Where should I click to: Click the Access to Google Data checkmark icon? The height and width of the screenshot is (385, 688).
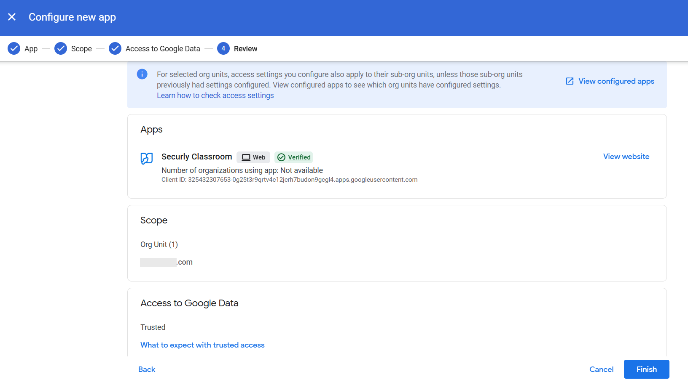tap(115, 48)
